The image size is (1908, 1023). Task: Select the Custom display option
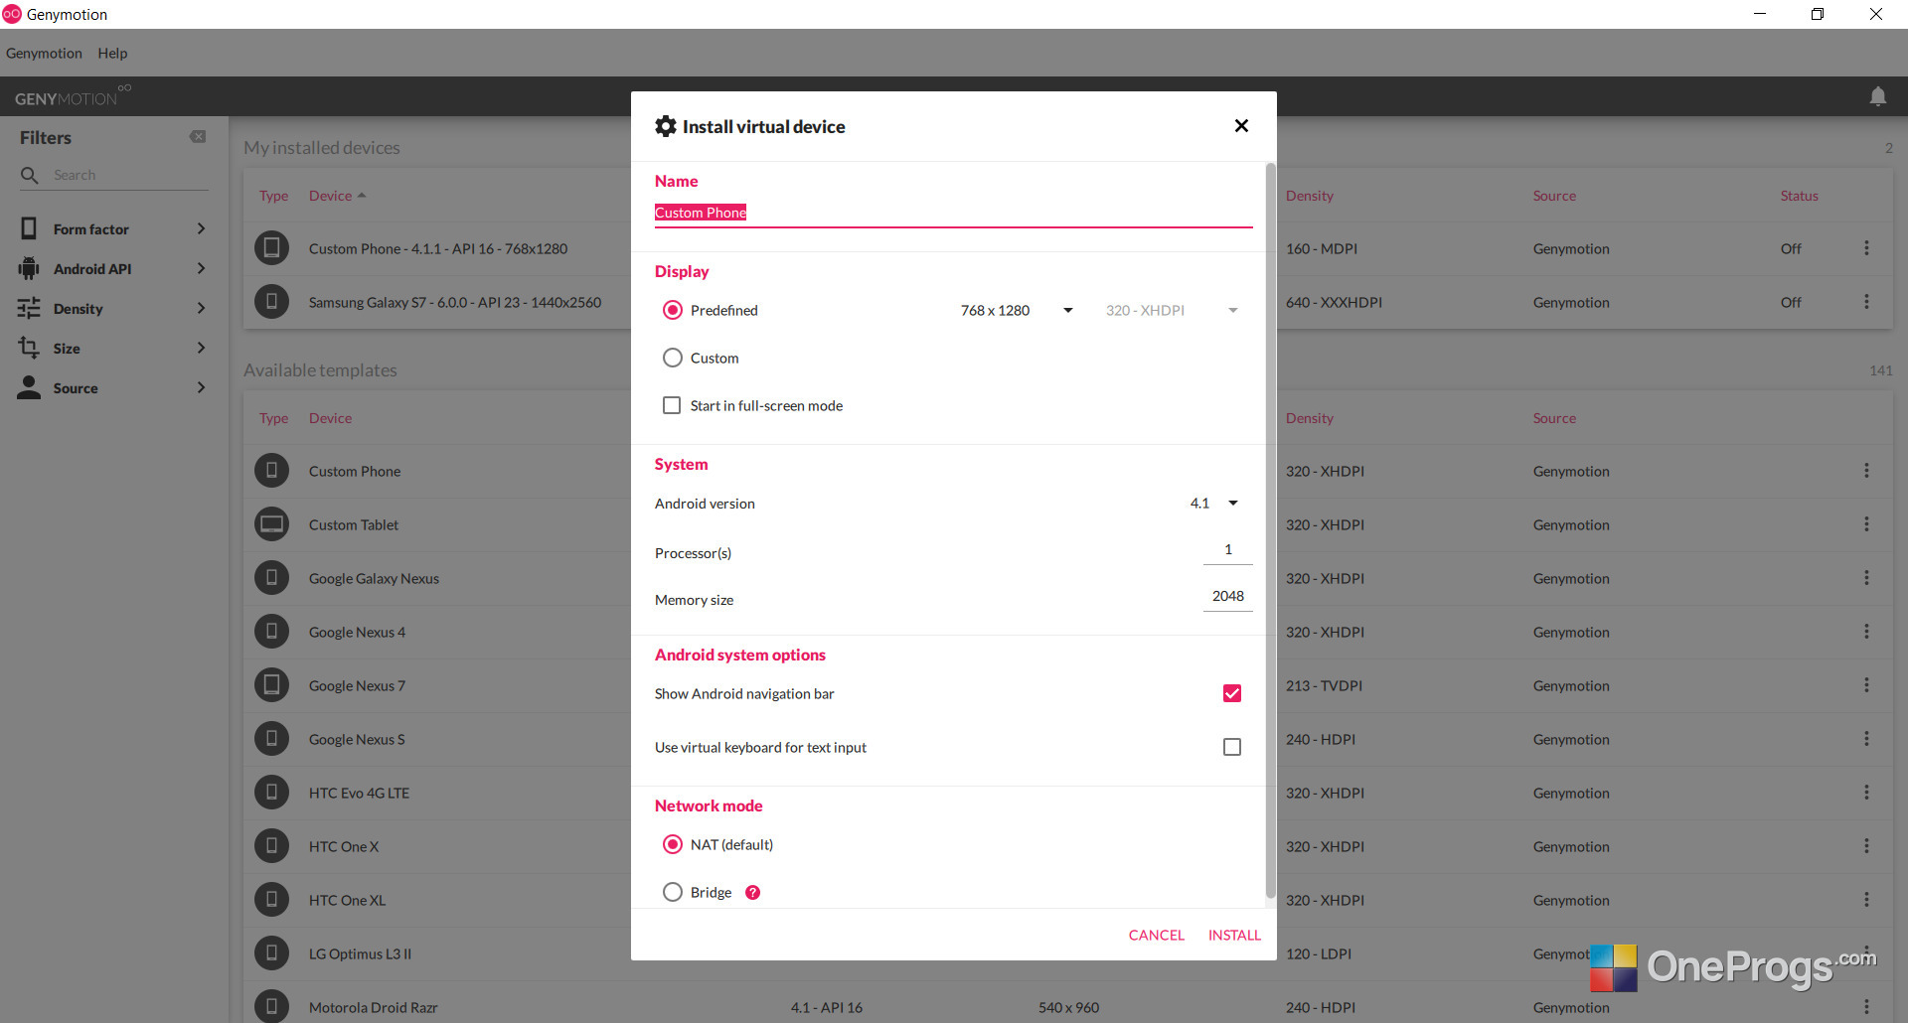point(673,358)
